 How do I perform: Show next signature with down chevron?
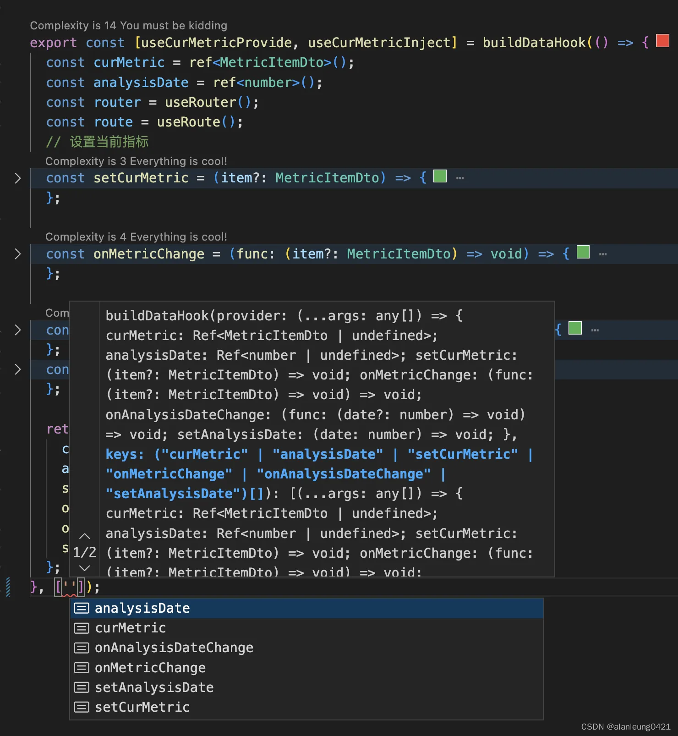tap(85, 568)
